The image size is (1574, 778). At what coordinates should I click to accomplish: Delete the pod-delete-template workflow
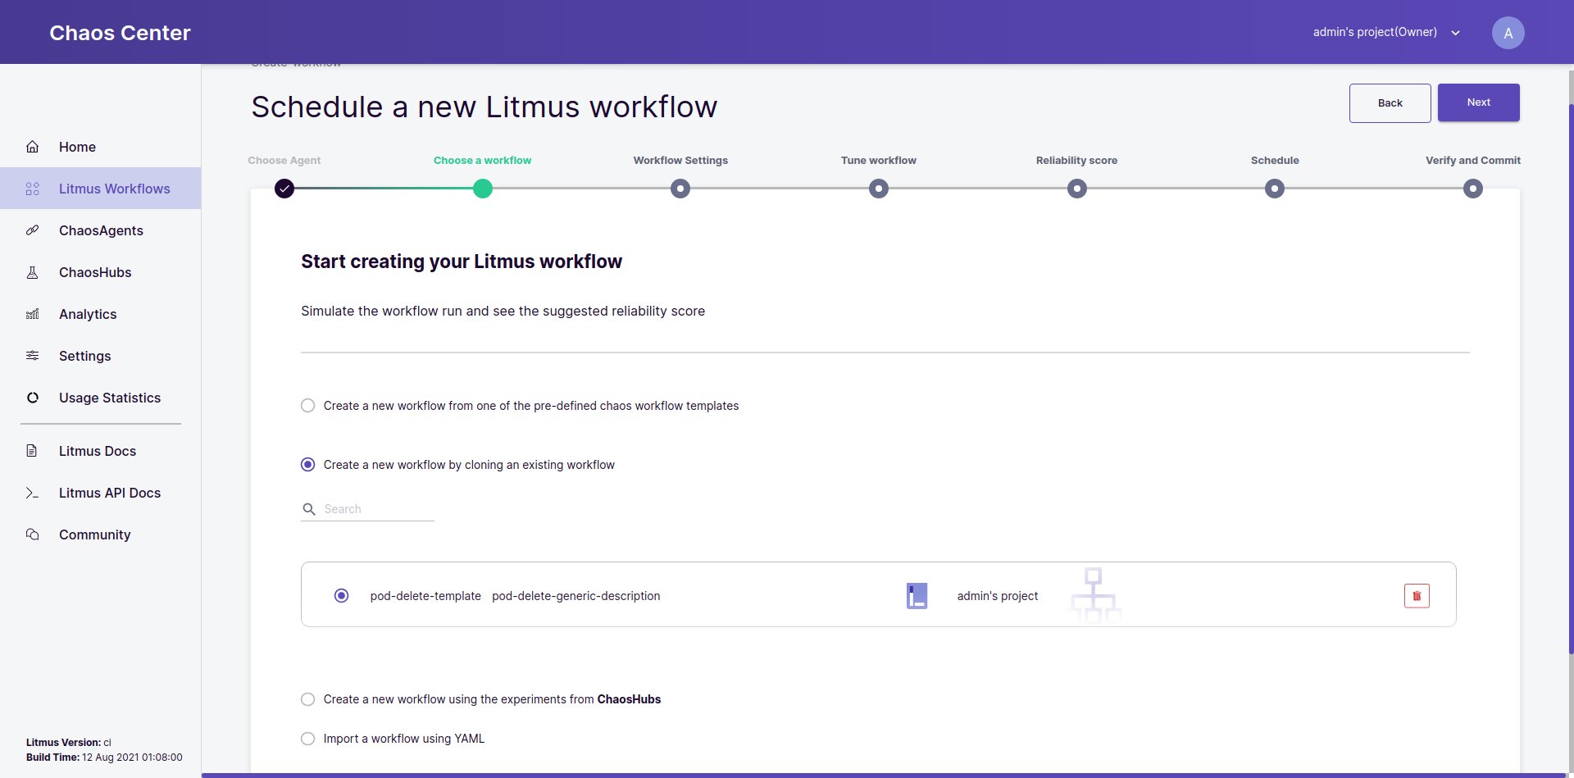(1416, 596)
